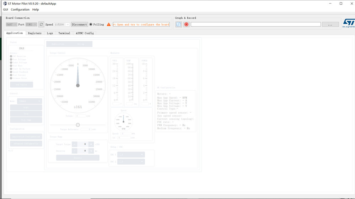Click the Software Error indicator
This screenshot has width=355, height=199.
(11, 78)
